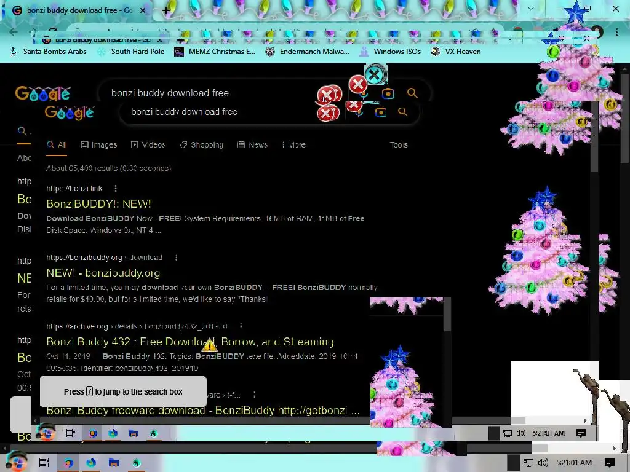This screenshot has height=472, width=630.
Task: Click notification icon on duplicated upper taskbar
Action: pyautogui.click(x=581, y=433)
